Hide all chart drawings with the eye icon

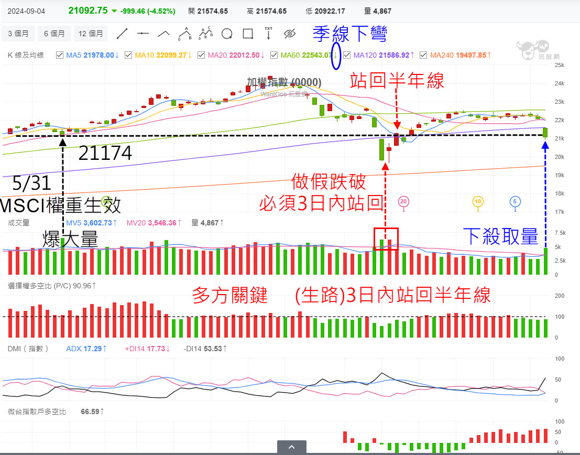tap(289, 34)
